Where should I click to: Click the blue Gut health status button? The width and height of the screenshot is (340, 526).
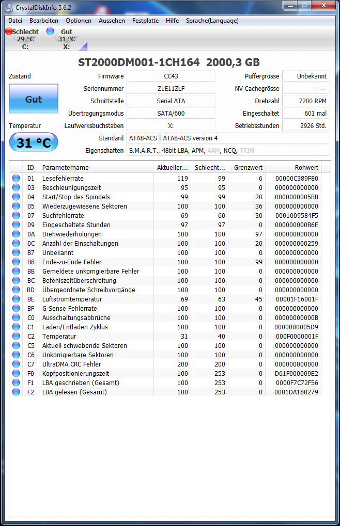click(x=34, y=99)
